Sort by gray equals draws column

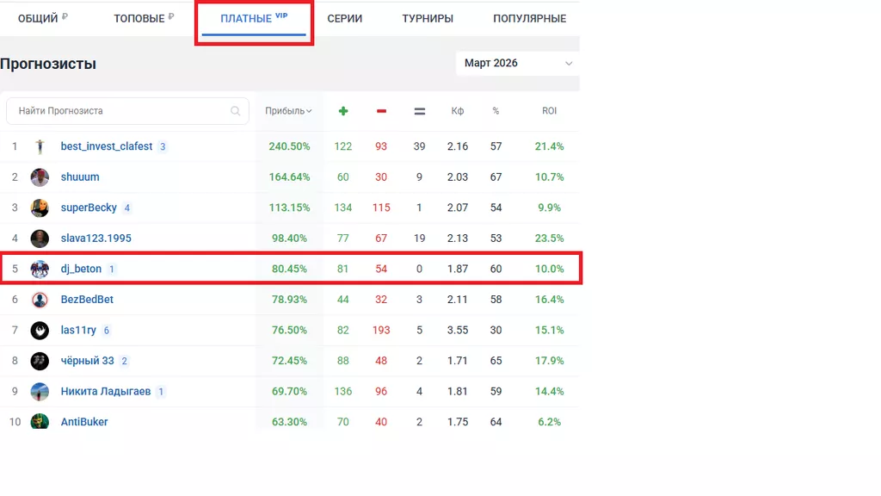click(420, 111)
